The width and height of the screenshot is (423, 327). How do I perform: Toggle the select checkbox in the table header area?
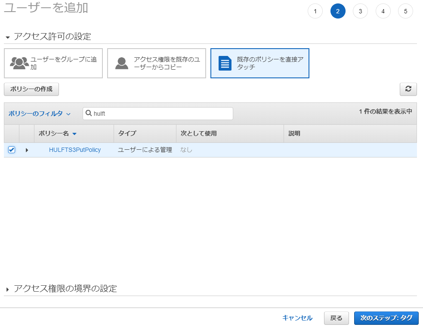point(11,133)
